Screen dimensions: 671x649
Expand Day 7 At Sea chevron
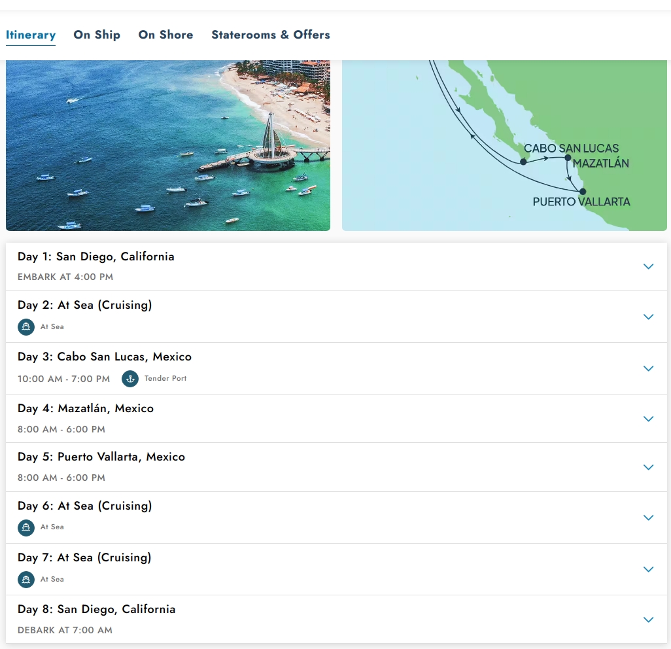coord(648,569)
